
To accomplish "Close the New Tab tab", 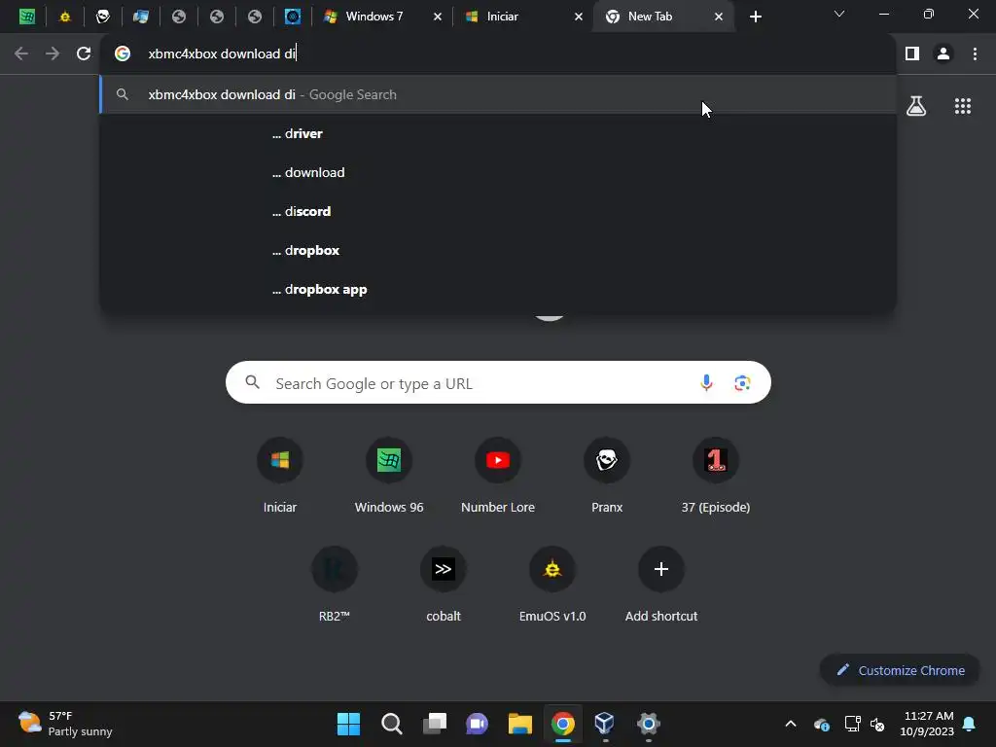I will click(x=719, y=17).
